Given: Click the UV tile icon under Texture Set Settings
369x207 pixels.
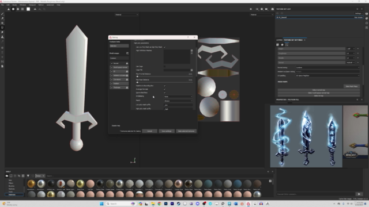Looking at the screenshot, I should [287, 45].
